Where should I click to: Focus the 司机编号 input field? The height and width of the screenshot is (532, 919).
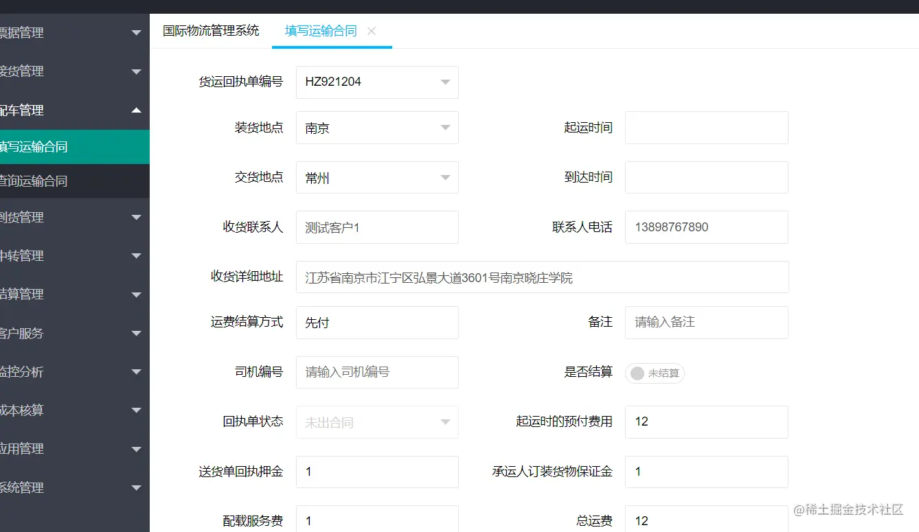[x=377, y=372]
